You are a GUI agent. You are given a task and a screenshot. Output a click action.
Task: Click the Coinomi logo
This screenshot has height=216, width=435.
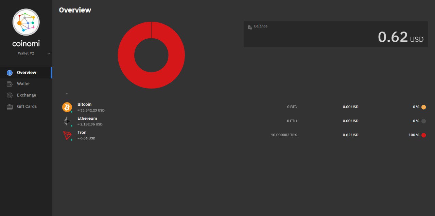(26, 22)
